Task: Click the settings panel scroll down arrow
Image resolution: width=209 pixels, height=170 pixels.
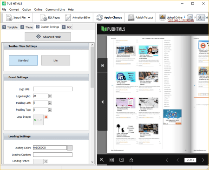Action: pos(92,162)
